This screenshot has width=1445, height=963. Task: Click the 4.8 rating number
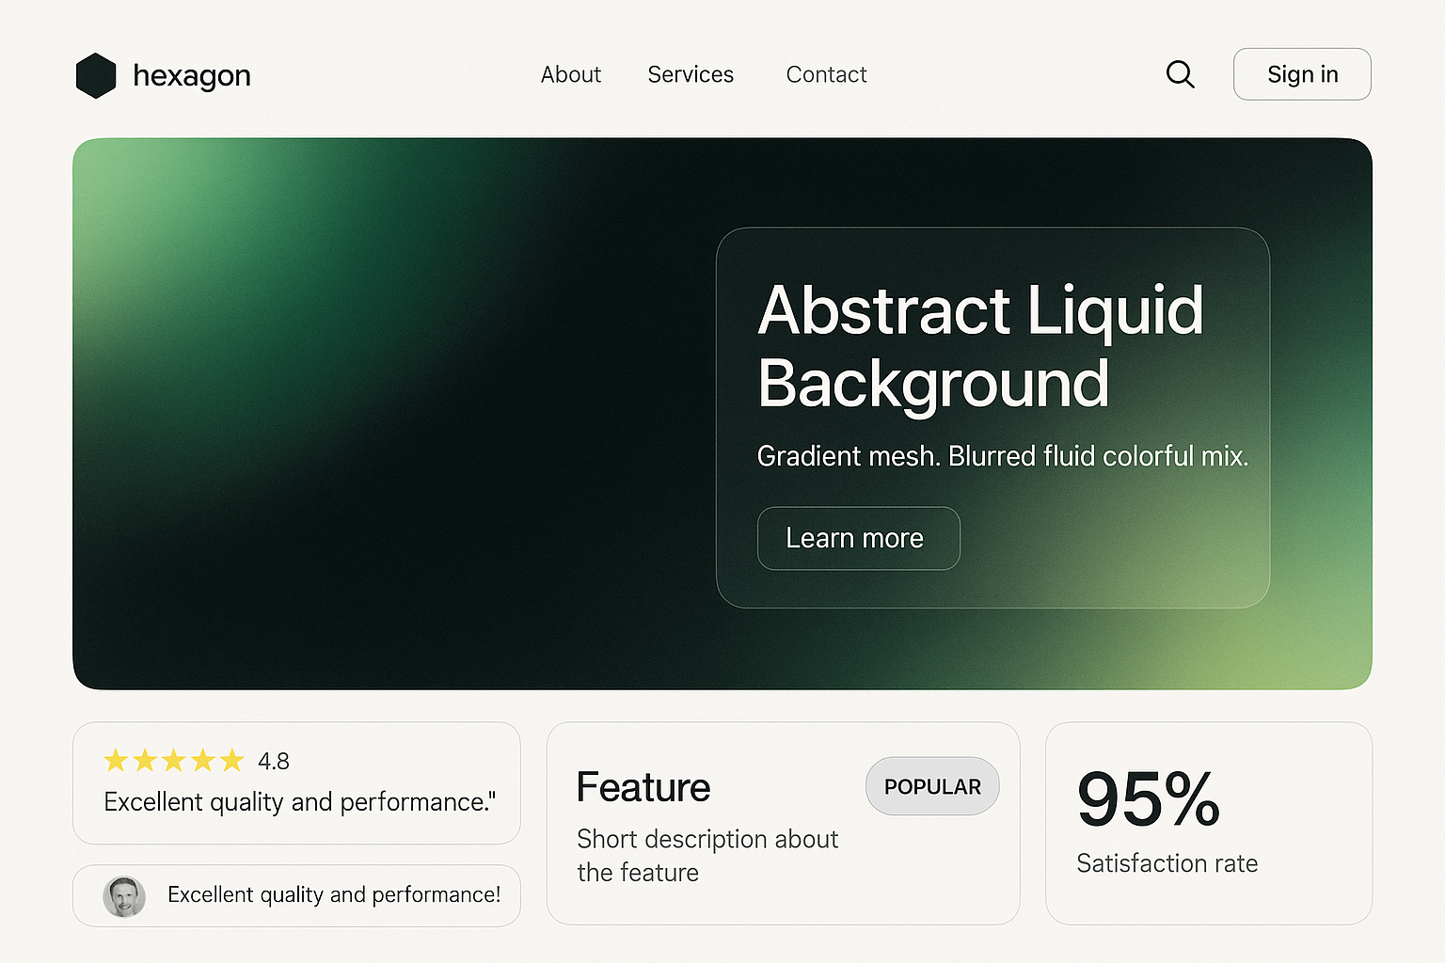tap(274, 761)
